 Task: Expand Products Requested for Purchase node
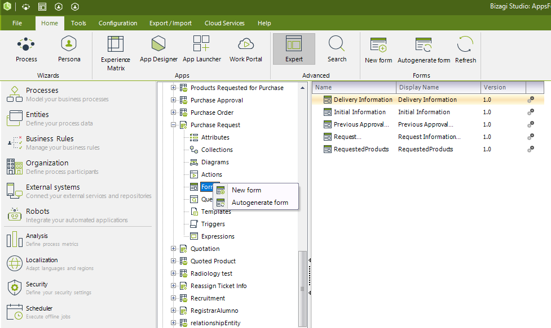pyautogui.click(x=173, y=88)
